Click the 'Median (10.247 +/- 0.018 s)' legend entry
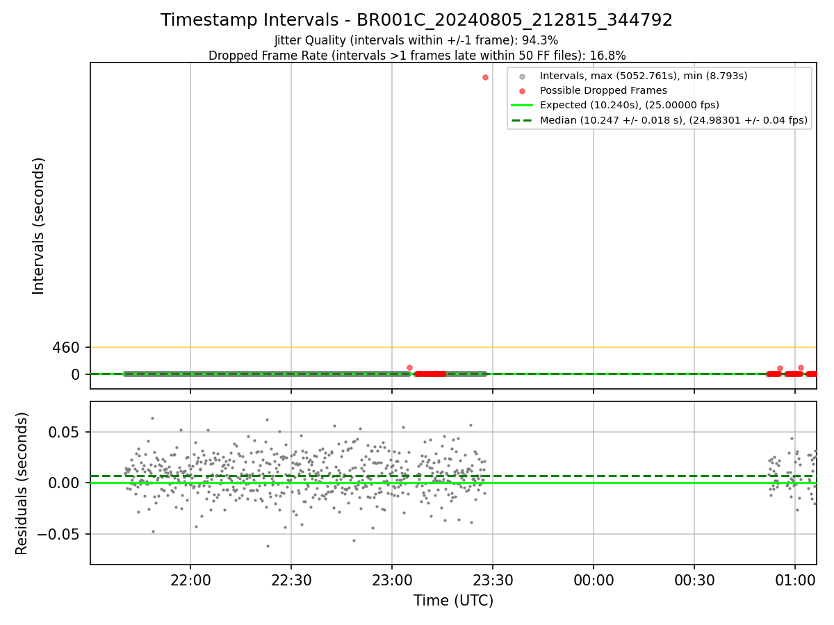Screen dimensions: 834x625 (x=673, y=120)
